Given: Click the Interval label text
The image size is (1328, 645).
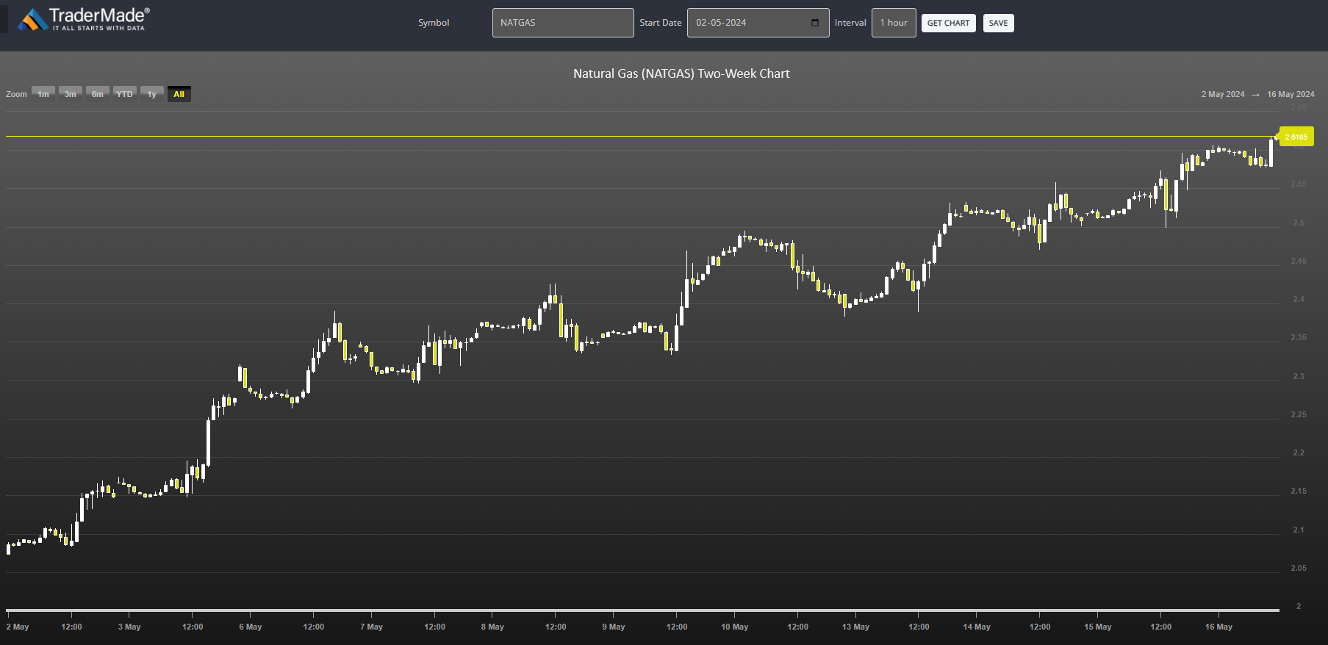Looking at the screenshot, I should 850,23.
